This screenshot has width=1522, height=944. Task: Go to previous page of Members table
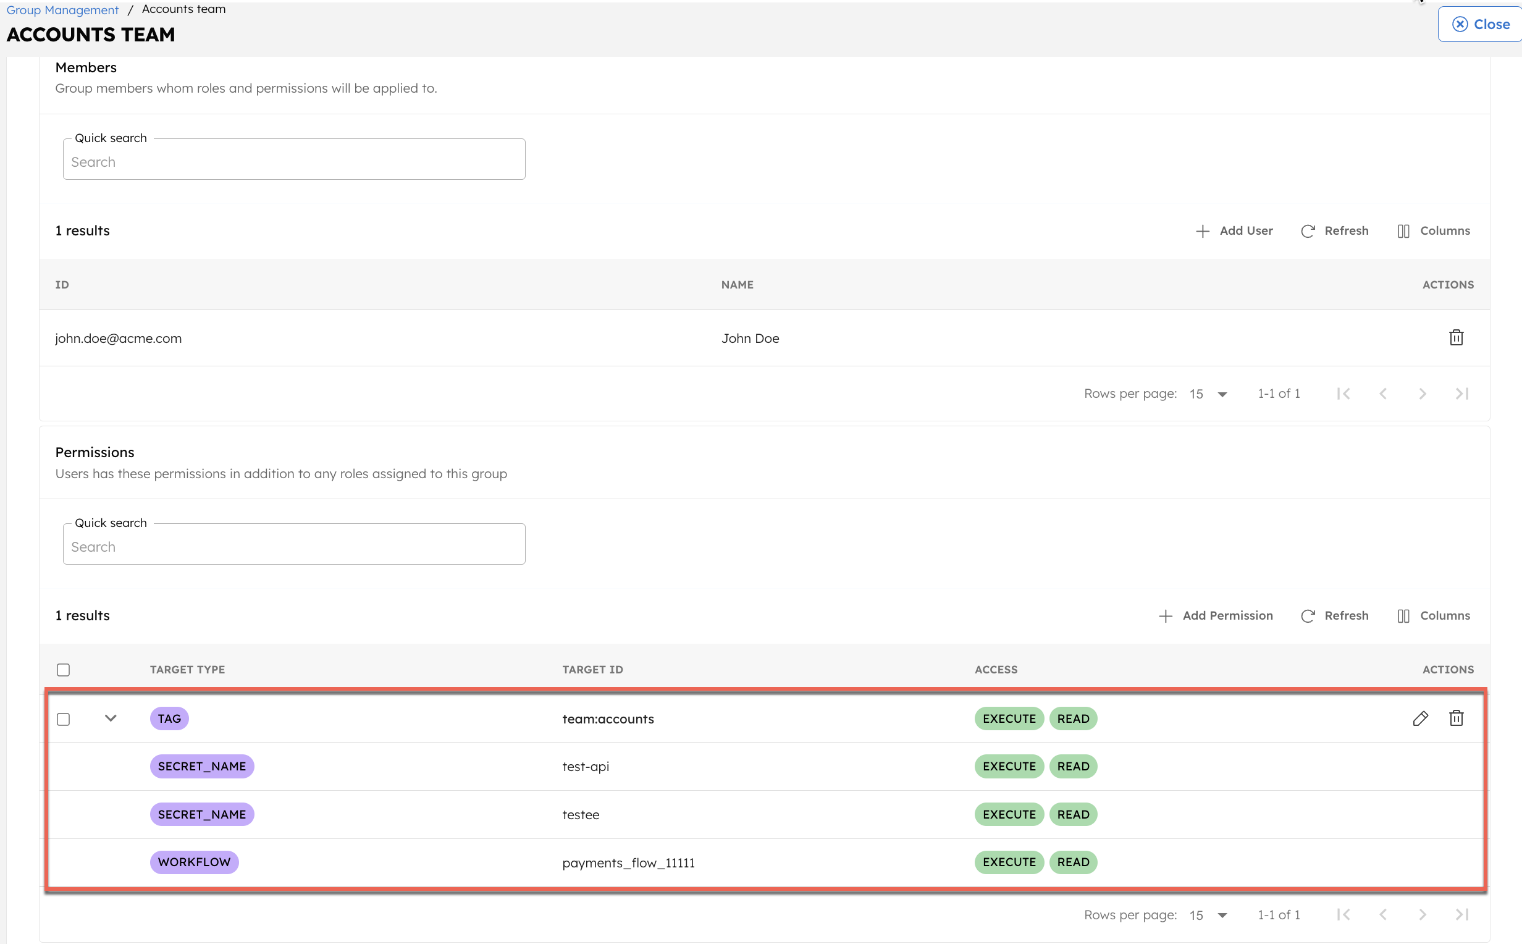coord(1383,394)
